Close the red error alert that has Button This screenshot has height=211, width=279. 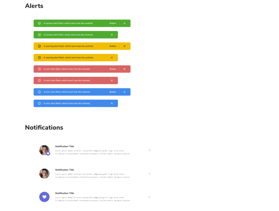125,69
